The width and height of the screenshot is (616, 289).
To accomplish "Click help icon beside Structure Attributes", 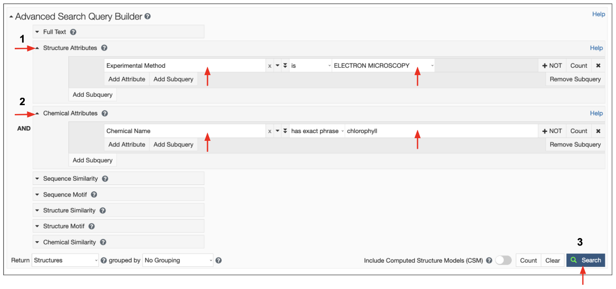I will [104, 48].
